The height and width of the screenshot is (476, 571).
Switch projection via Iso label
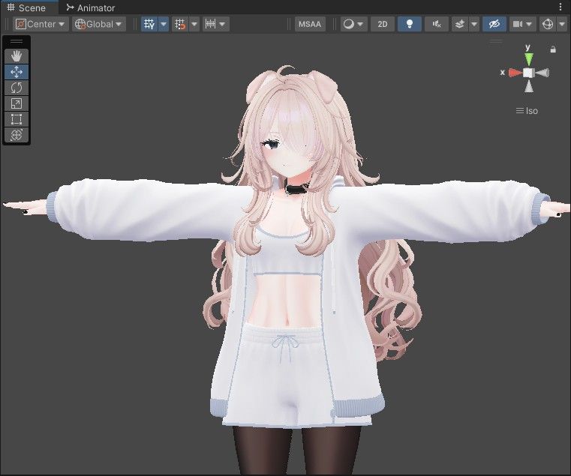527,111
